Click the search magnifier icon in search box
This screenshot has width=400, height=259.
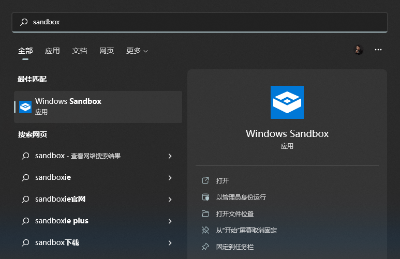click(24, 22)
